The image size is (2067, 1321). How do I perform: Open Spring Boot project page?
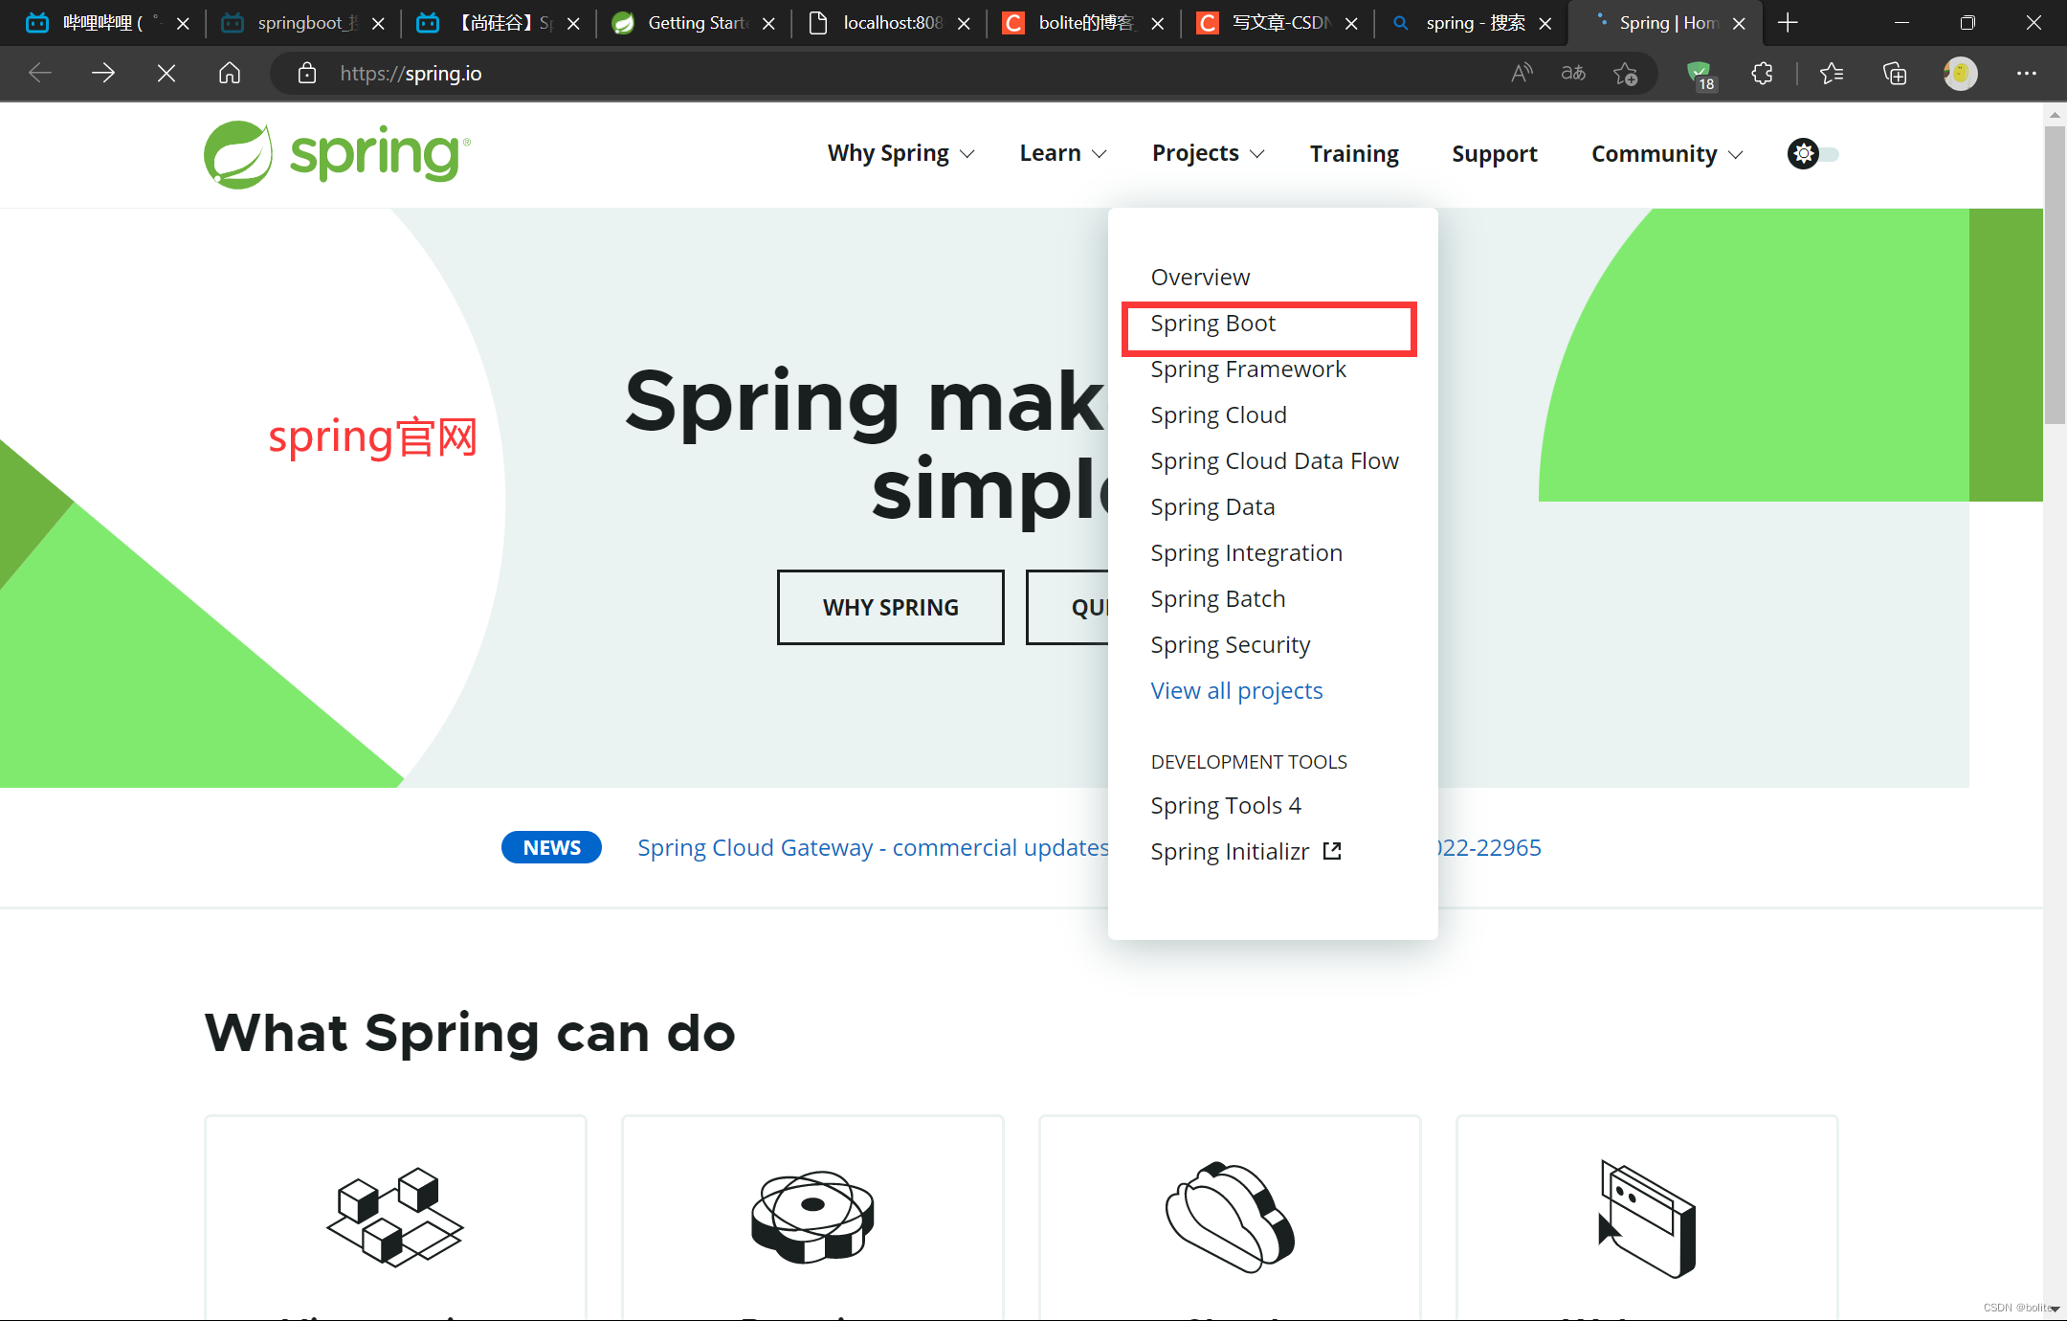click(x=1212, y=323)
